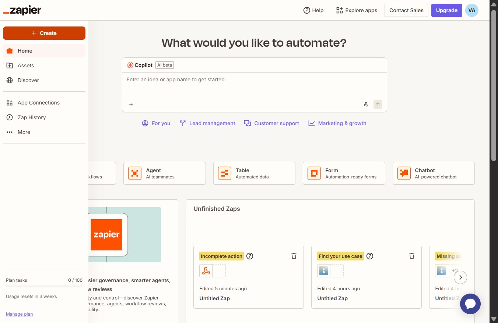Open the Table Automated data card

pyautogui.click(x=254, y=173)
